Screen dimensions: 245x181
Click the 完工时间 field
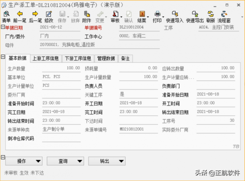pyautogui.click(x=138, y=112)
